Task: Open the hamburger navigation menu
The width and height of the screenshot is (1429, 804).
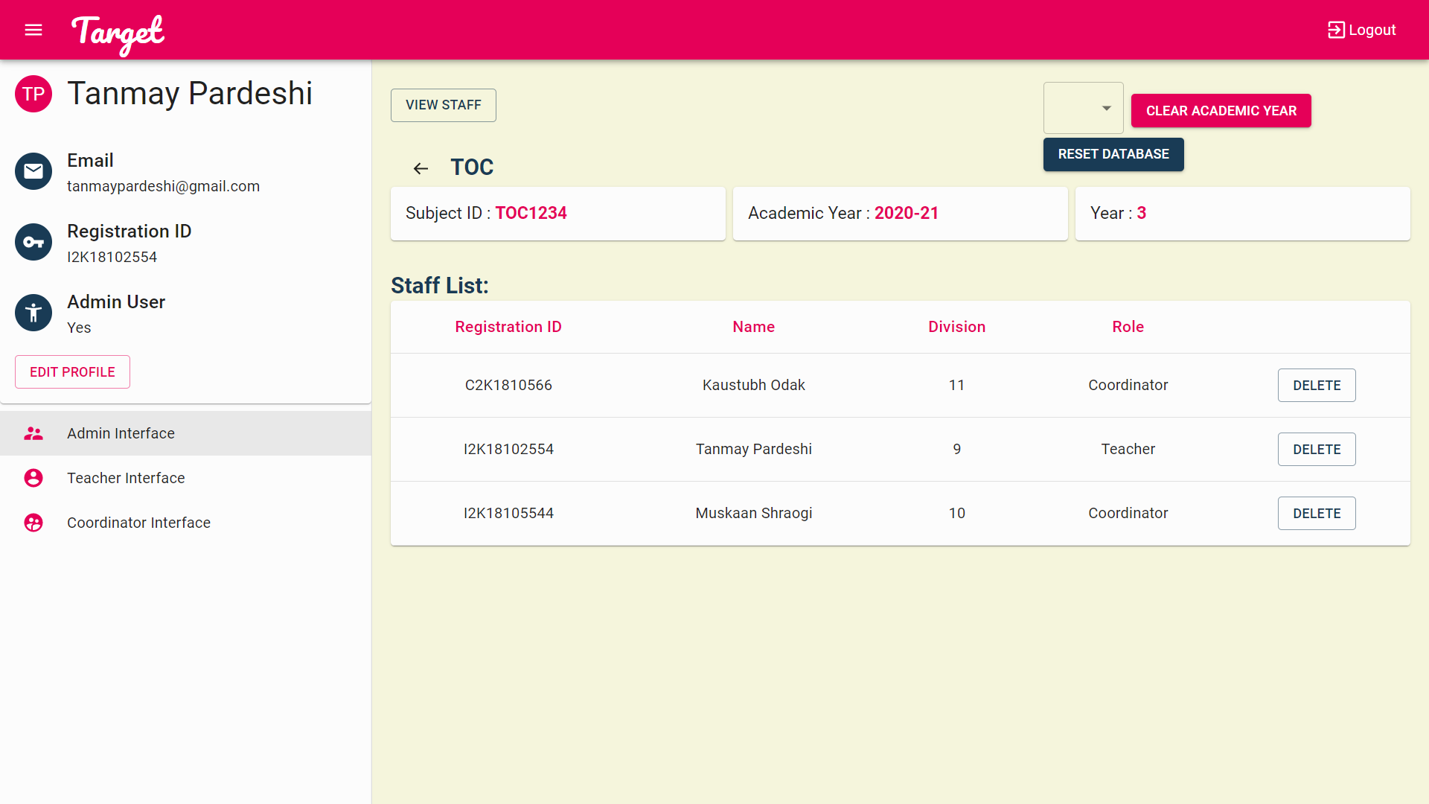Action: click(x=33, y=30)
